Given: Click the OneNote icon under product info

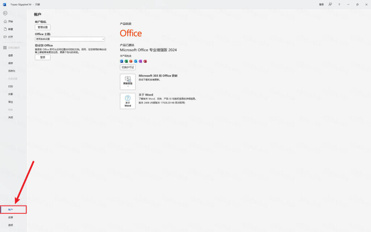Looking at the screenshot, I should [x=140, y=61].
